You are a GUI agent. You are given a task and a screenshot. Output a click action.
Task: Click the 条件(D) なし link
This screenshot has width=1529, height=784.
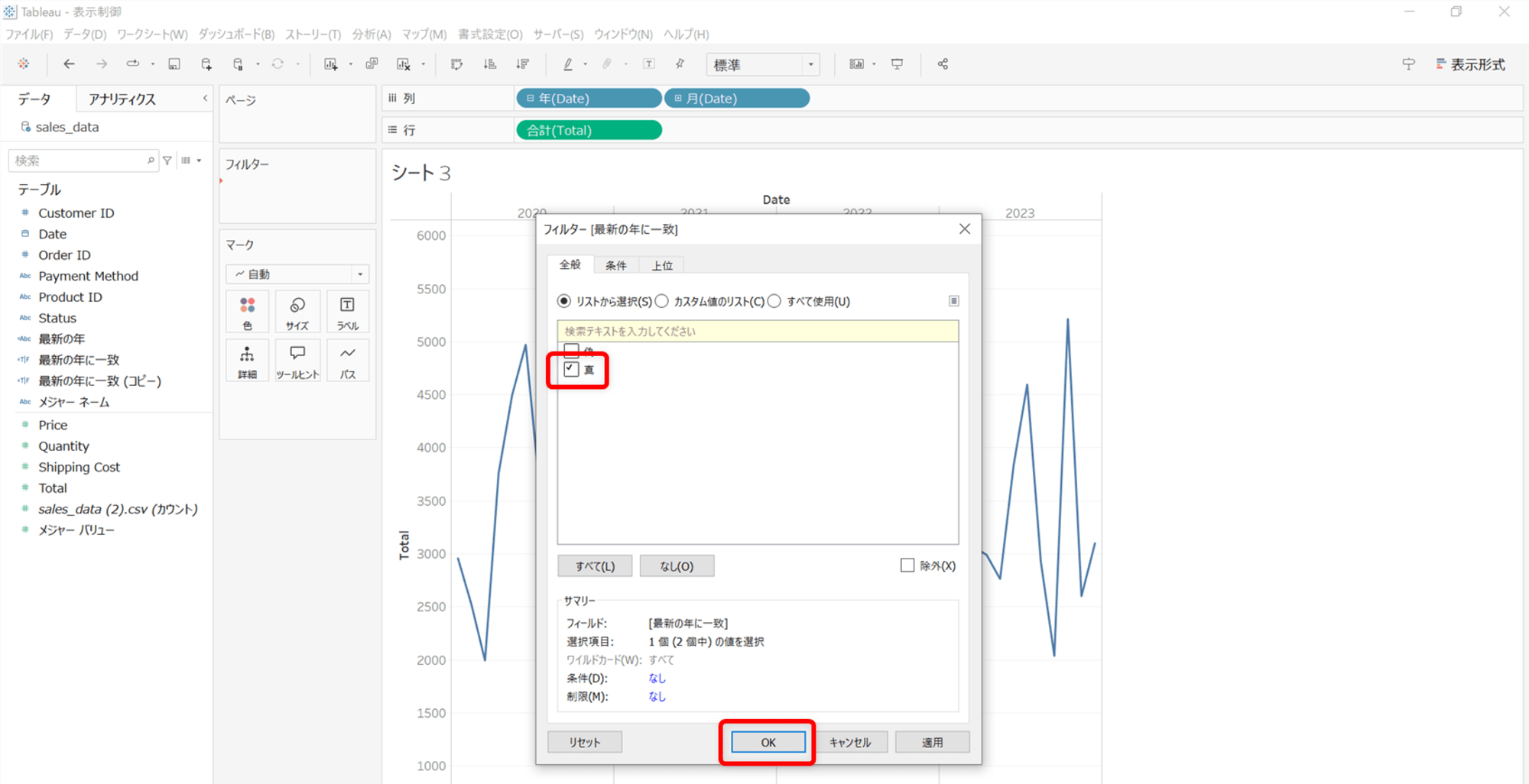tap(657, 678)
